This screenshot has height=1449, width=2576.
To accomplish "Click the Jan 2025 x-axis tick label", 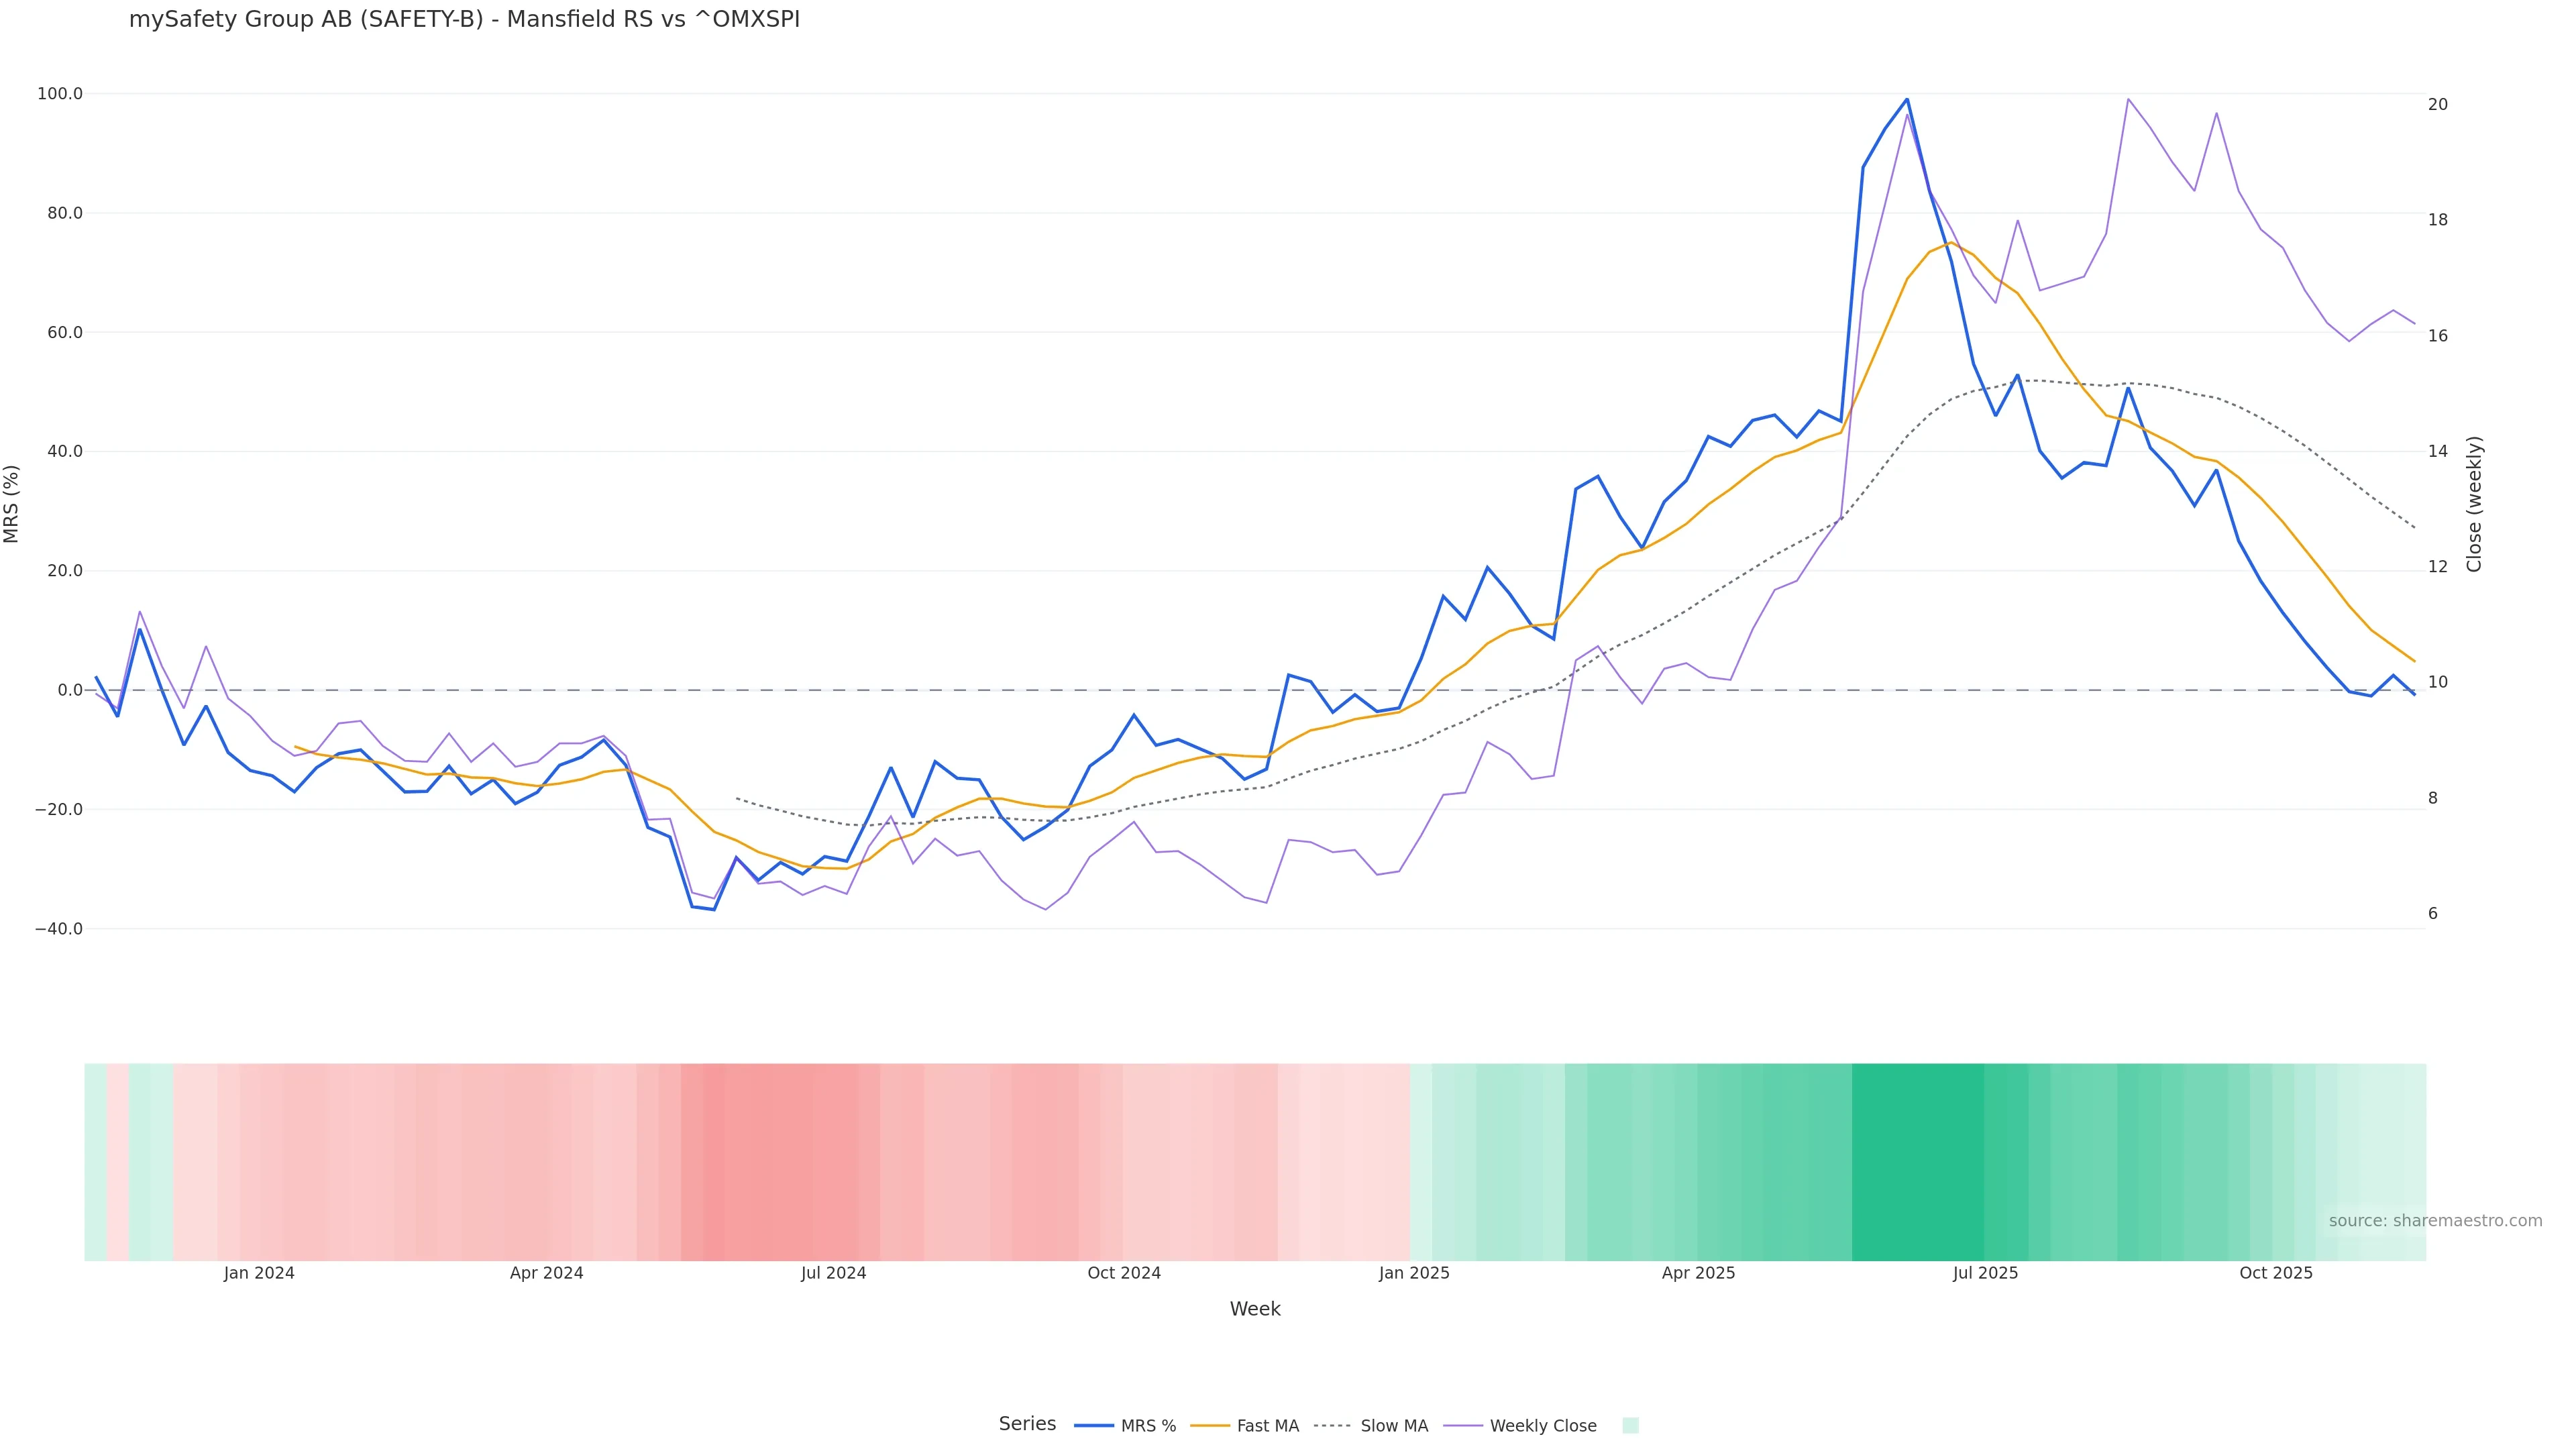I will pos(1414,1273).
